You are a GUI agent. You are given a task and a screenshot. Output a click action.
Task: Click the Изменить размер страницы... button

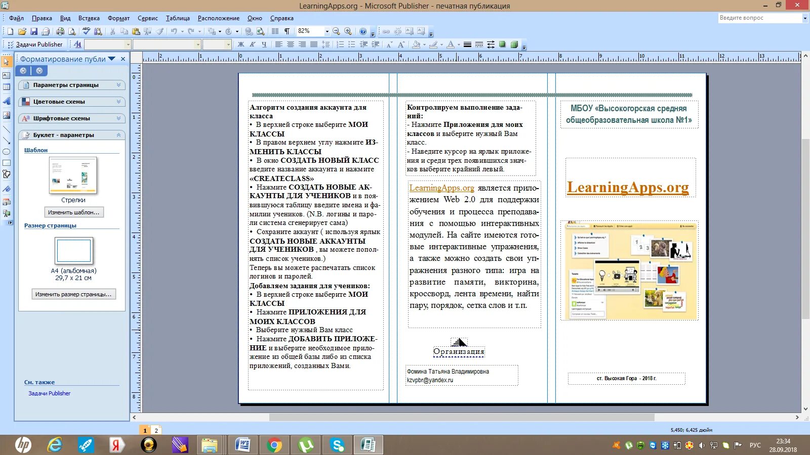click(x=73, y=294)
